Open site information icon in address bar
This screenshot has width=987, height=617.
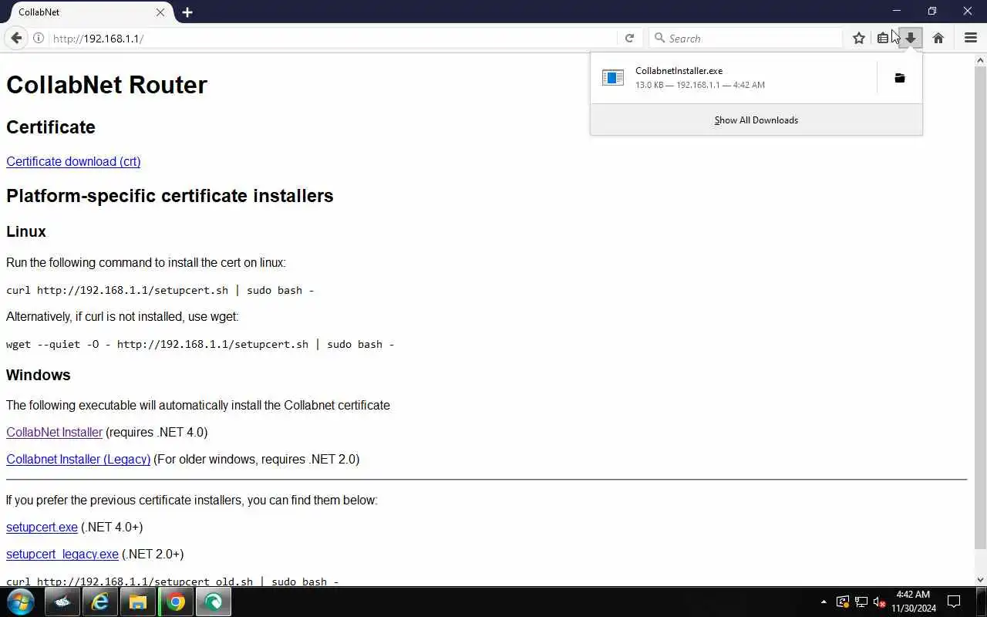[x=39, y=38]
